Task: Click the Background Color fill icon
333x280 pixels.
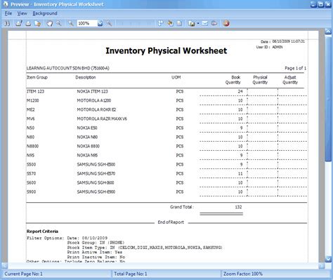Action: 170,23
